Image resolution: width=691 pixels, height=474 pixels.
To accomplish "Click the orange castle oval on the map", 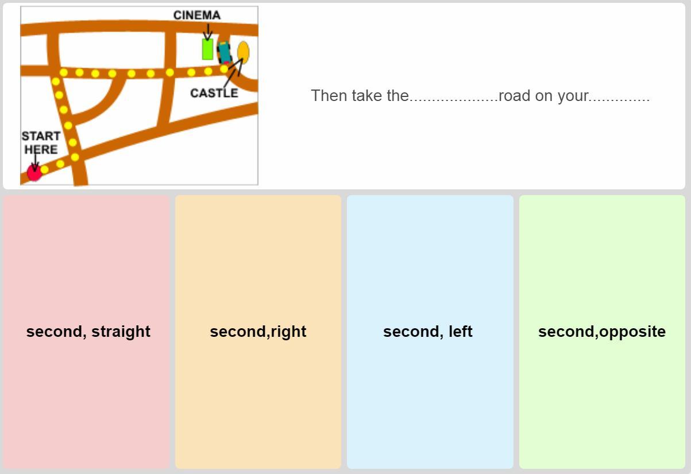I will (x=244, y=52).
